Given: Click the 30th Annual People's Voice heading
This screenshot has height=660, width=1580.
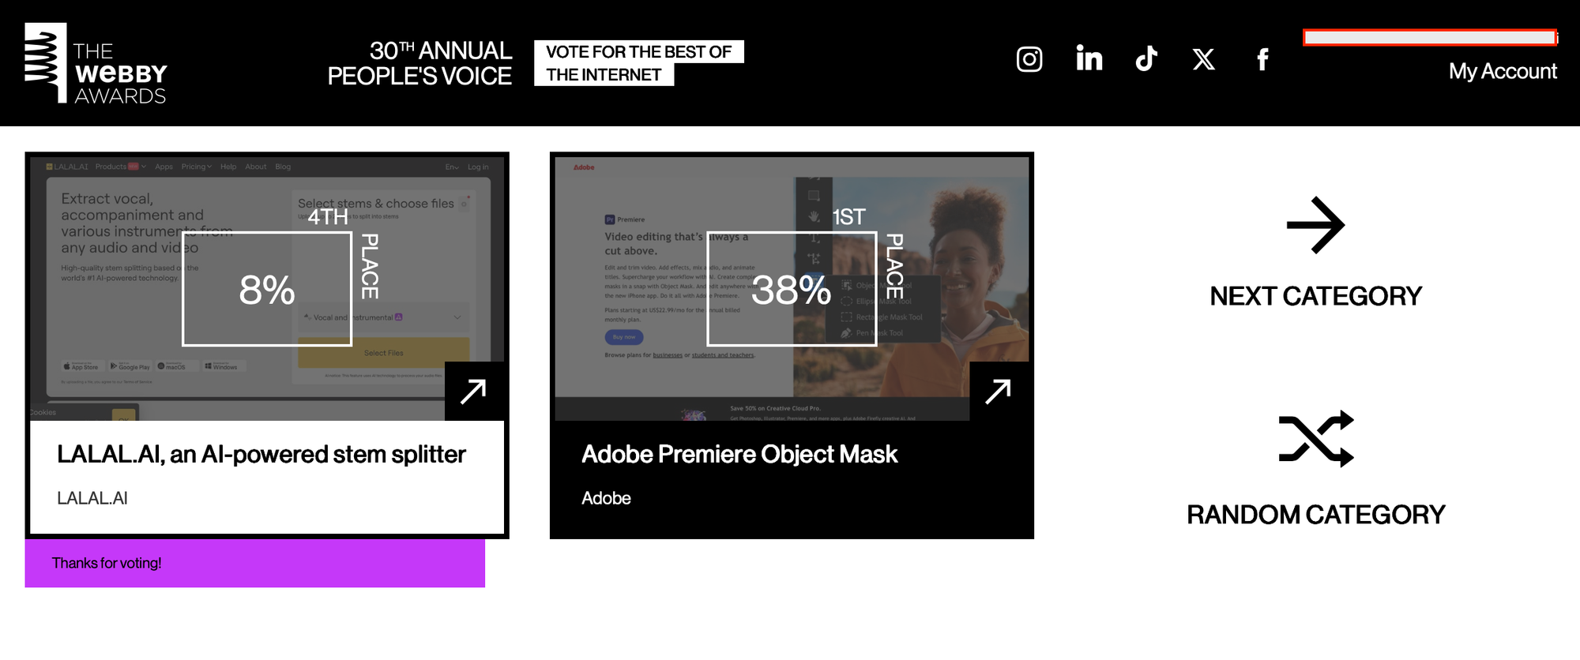Looking at the screenshot, I should 419,63.
